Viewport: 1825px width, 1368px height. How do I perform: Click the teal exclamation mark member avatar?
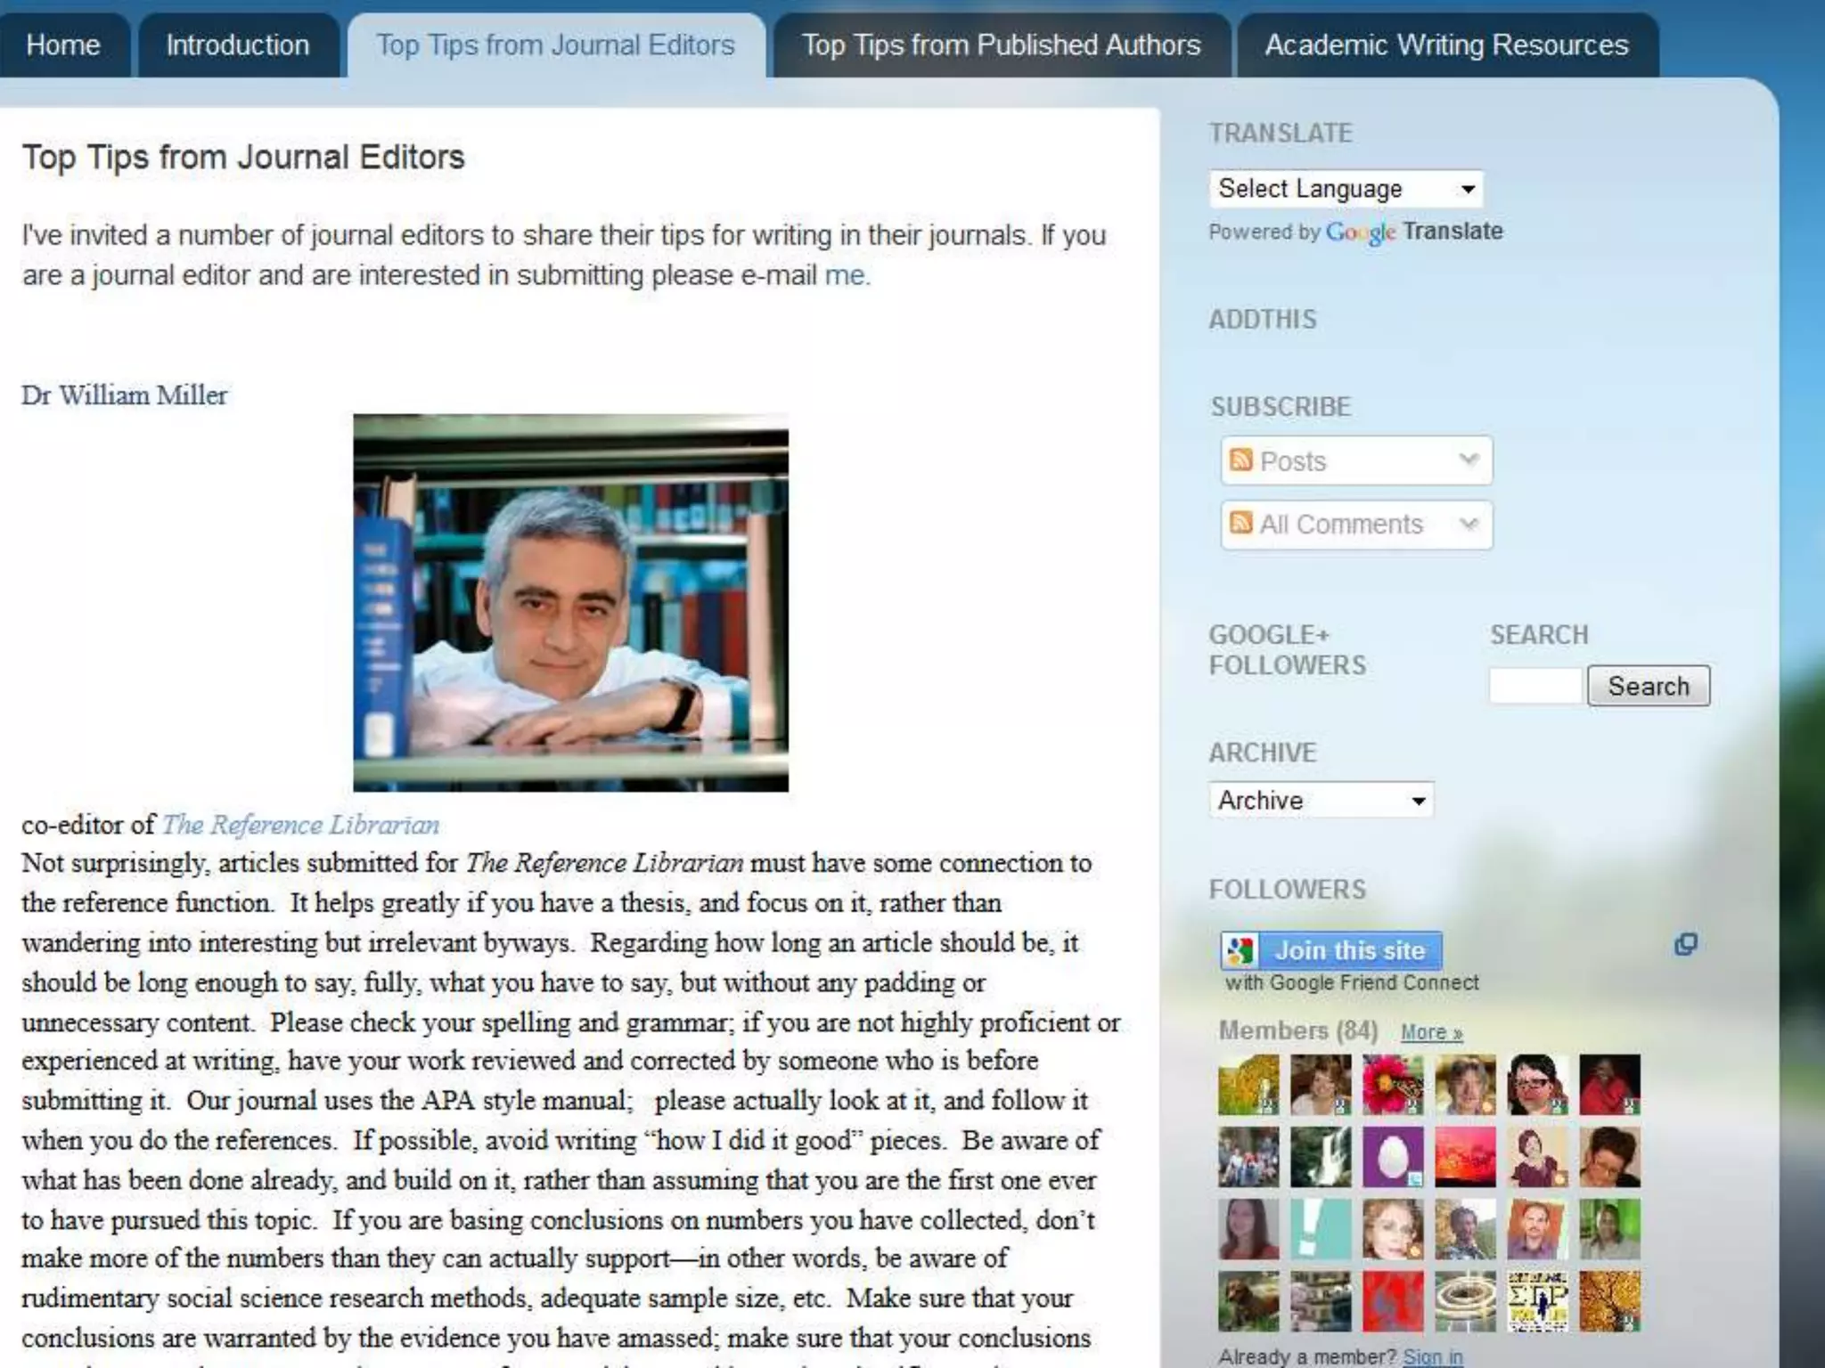tap(1320, 1229)
